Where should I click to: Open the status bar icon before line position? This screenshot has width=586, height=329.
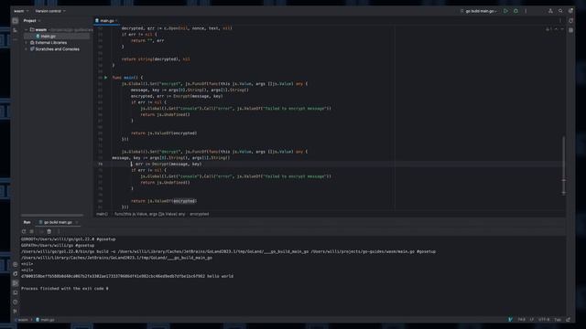[x=510, y=320]
